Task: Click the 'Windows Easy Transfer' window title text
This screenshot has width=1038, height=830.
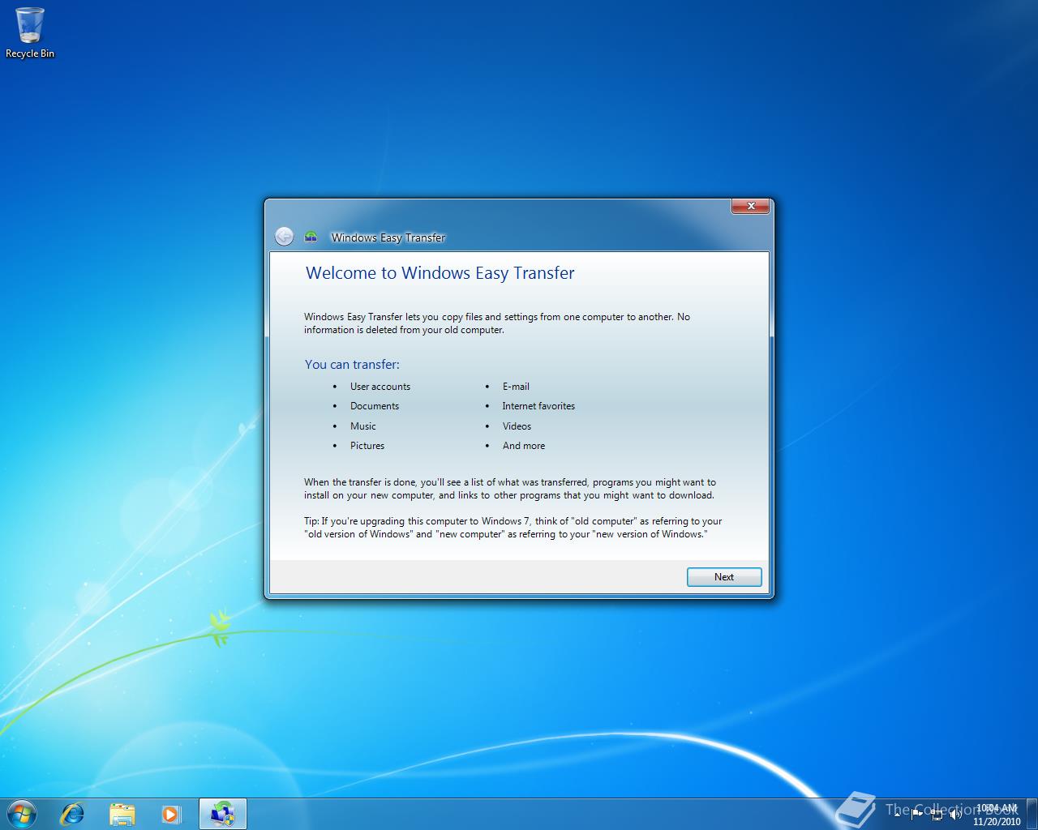Action: [388, 237]
